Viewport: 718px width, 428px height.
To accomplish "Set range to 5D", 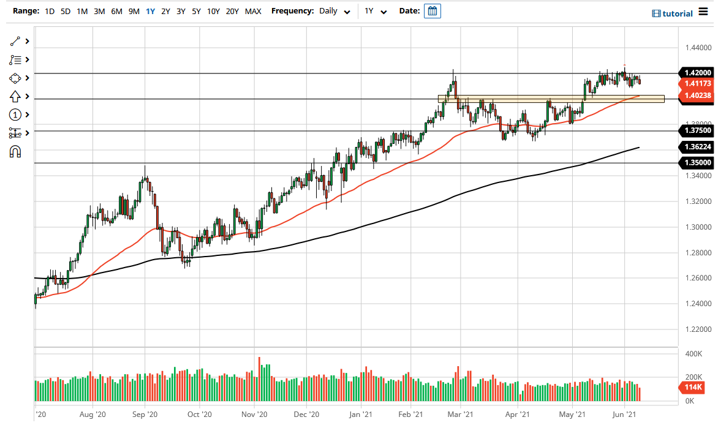I will tap(66, 12).
